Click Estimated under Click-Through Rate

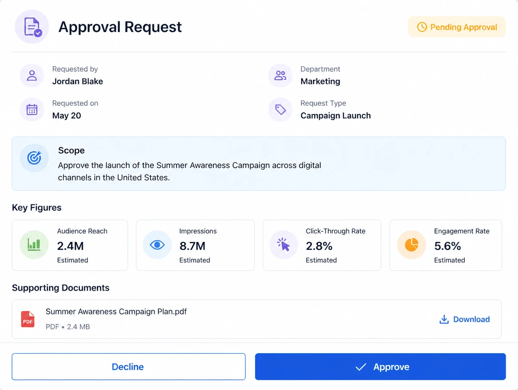pyautogui.click(x=321, y=260)
